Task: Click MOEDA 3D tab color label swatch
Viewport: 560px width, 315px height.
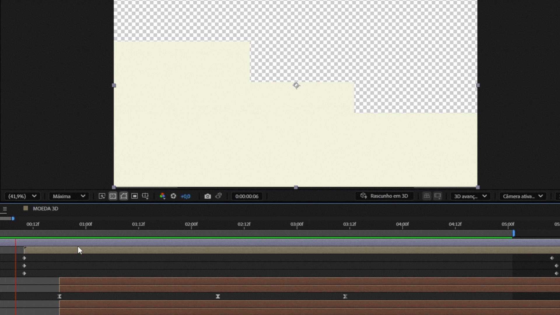Action: pos(26,208)
